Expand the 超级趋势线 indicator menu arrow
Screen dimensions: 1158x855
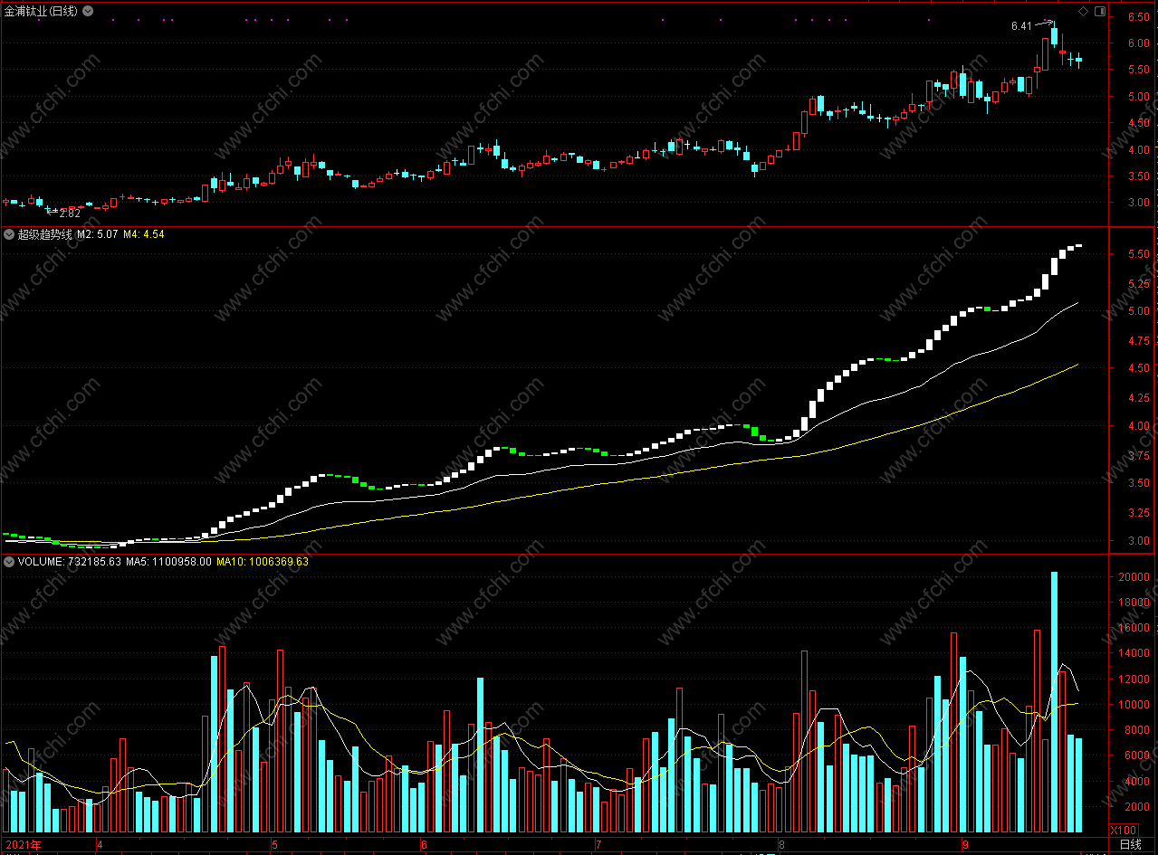[9, 234]
